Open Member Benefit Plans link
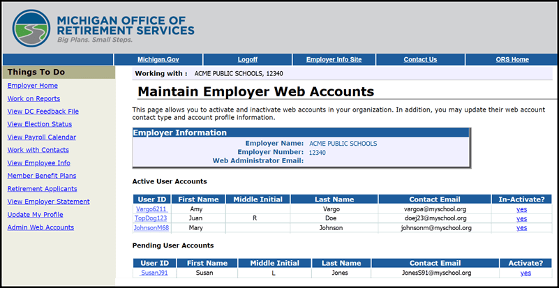The width and height of the screenshot is (559, 288). pos(42,176)
